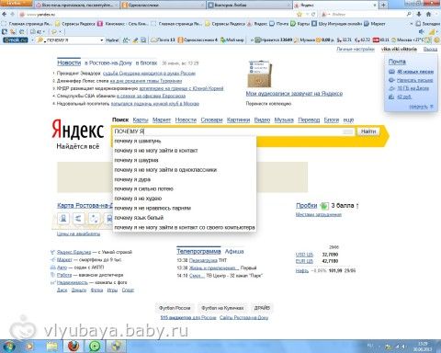Expand the "ещё" services list above the search box
The width and height of the screenshot is (441, 353).
click(348, 120)
